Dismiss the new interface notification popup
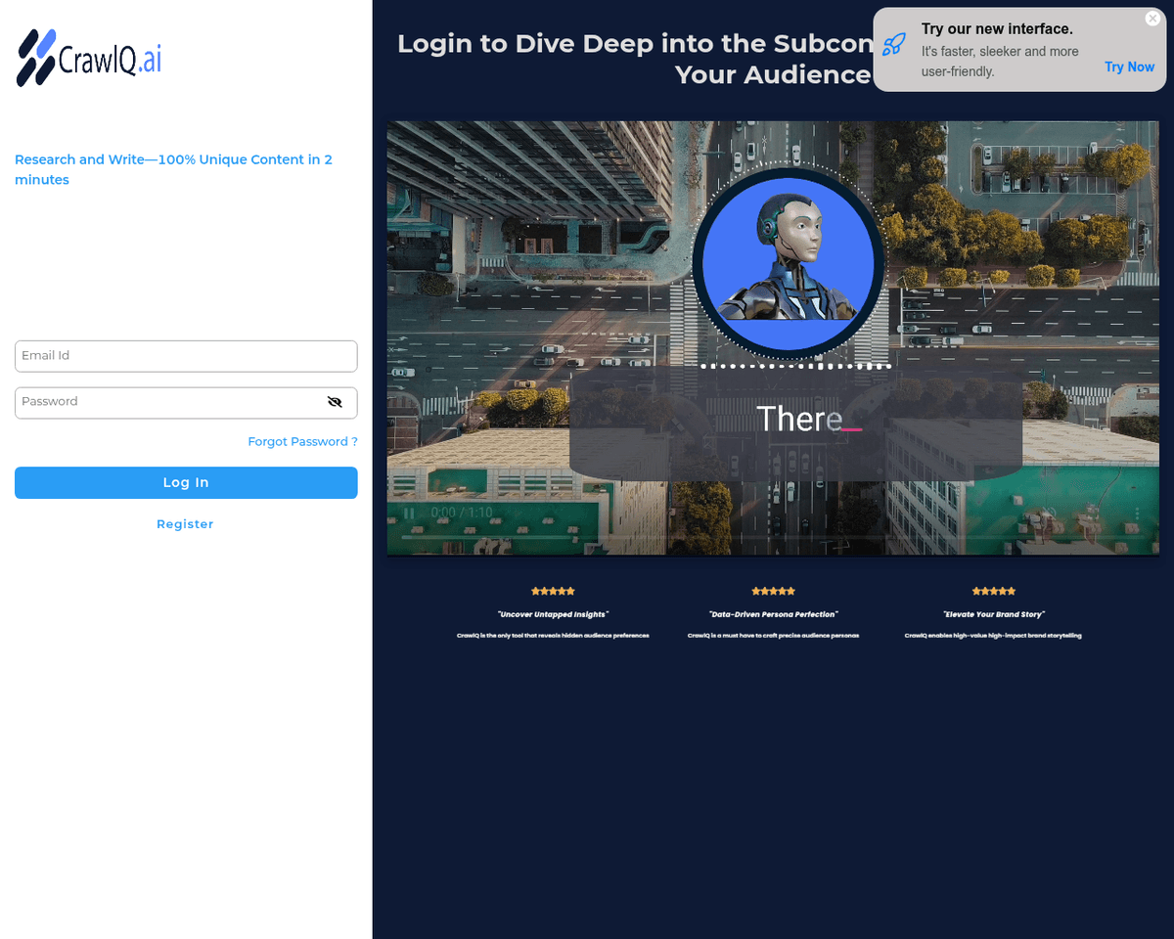Screen dimensions: 1174x939 (x=1151, y=19)
